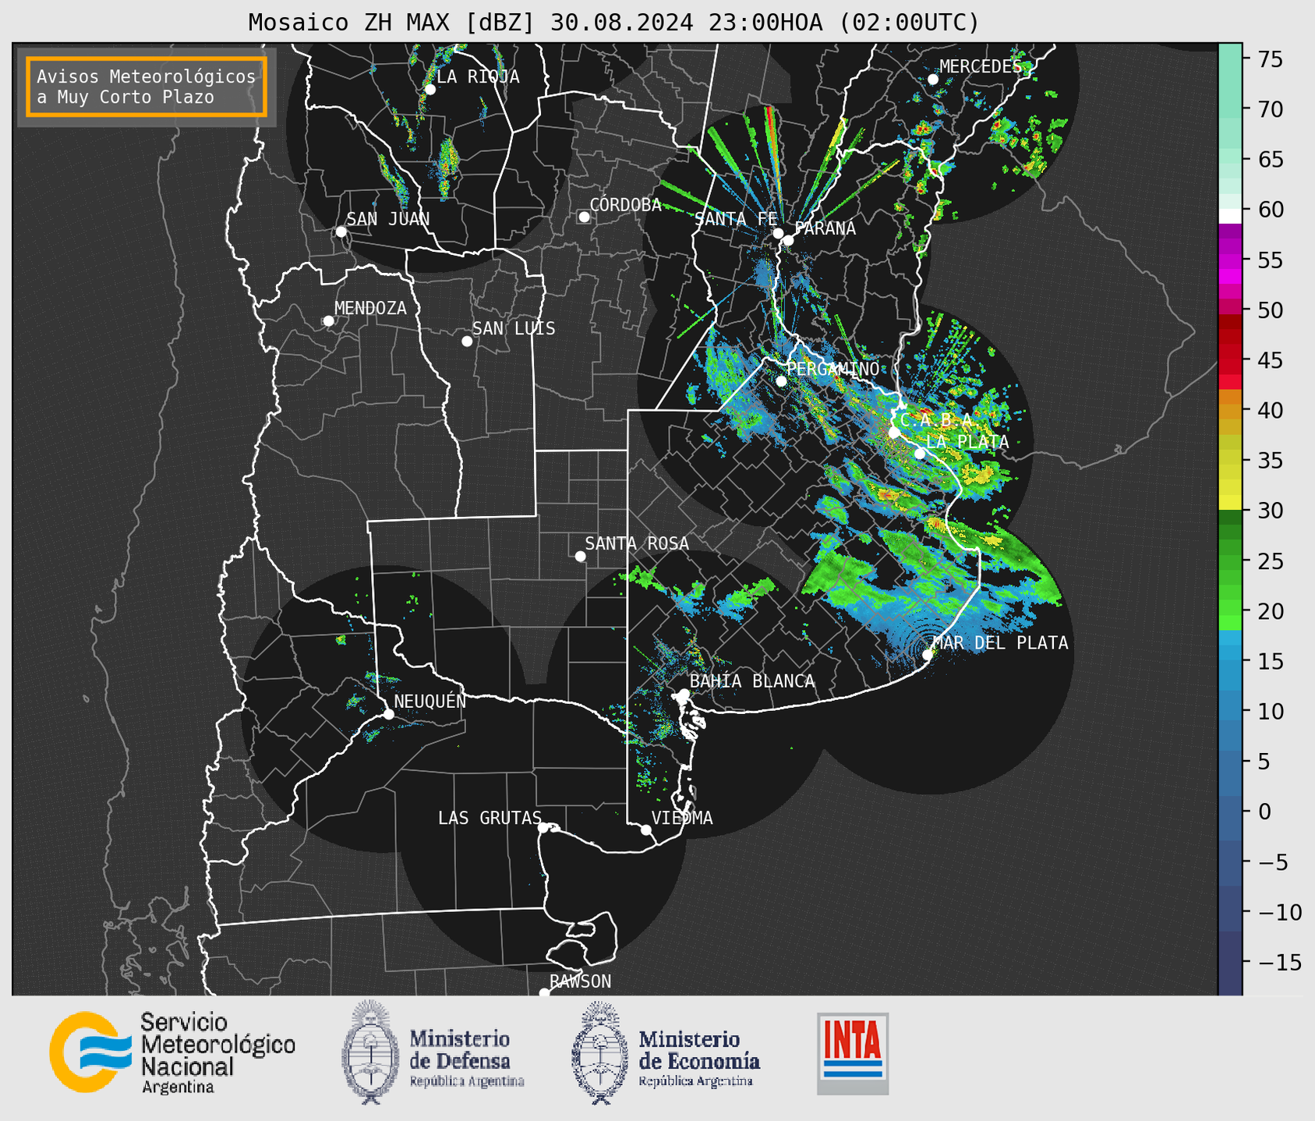Click the SAN JUAN label text
1315x1121 pixels.
(x=387, y=219)
